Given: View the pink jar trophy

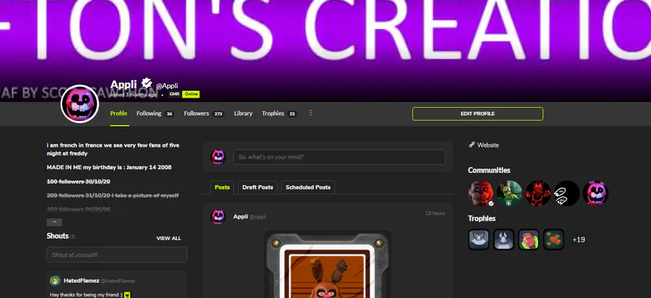Looking at the screenshot, I should tap(529, 239).
